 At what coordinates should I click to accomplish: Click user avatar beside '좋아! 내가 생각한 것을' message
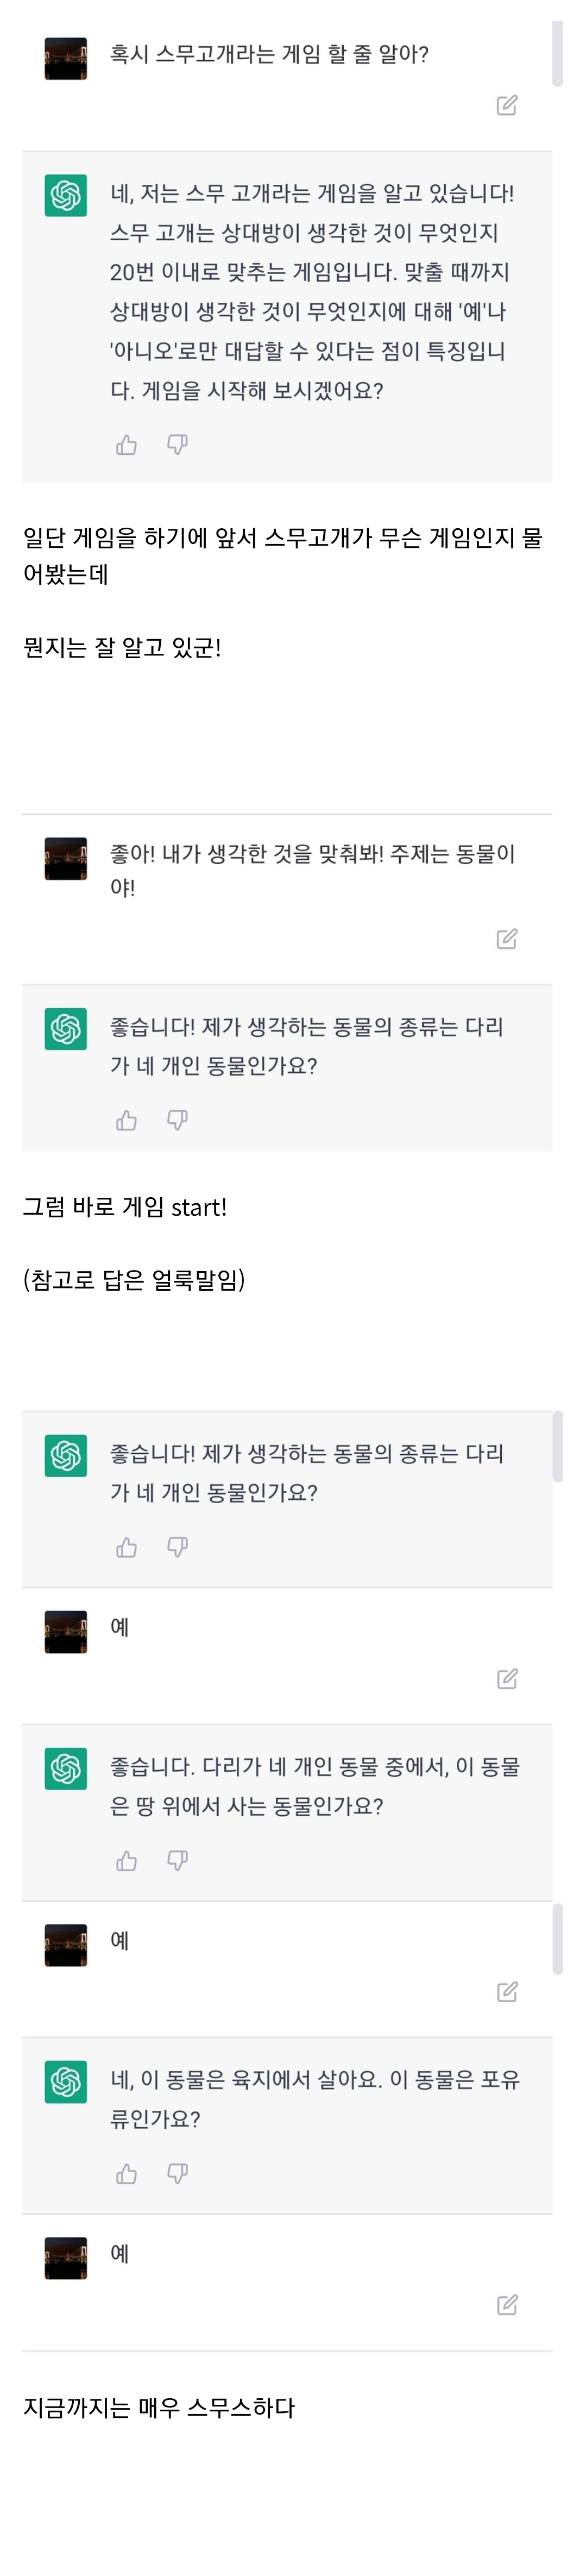tap(66, 859)
